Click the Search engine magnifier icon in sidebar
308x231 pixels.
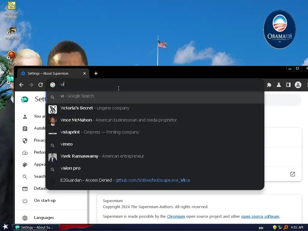(25, 177)
